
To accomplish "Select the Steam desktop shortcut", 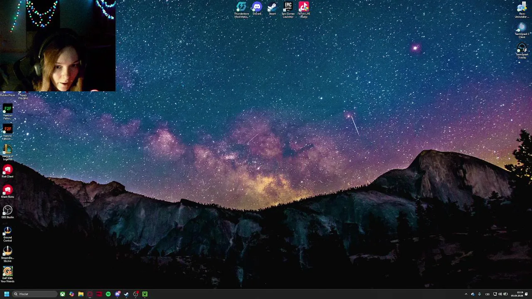I will pos(272,9).
